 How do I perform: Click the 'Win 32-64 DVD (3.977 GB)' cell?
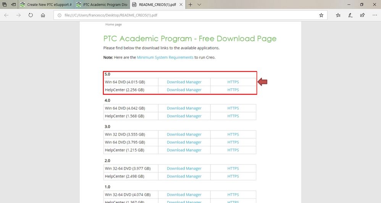131,169
